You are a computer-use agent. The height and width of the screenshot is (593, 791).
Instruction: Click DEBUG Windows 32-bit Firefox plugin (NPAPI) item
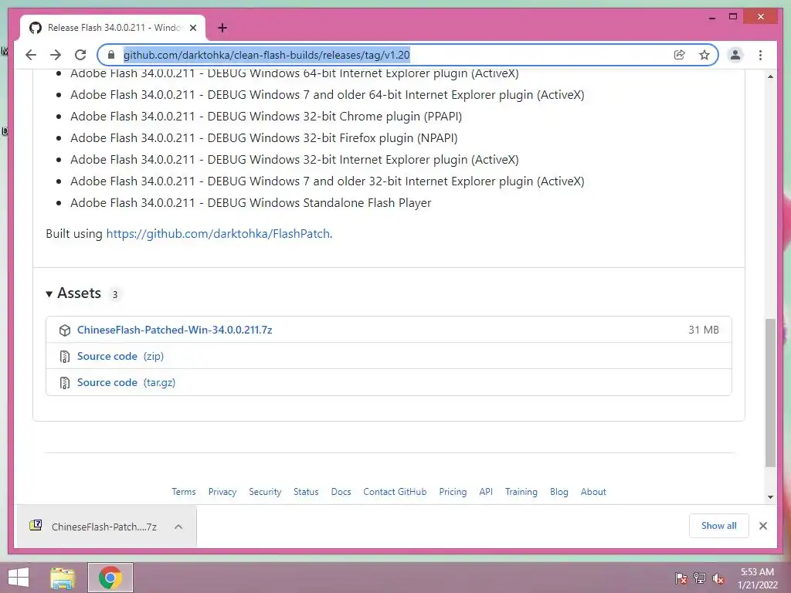click(264, 137)
